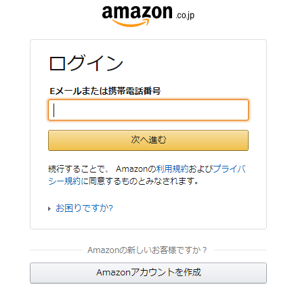Viewport: 294px width, 293px height.
Task: Click the Amazonアカウントを作成 button
Action: point(148,273)
